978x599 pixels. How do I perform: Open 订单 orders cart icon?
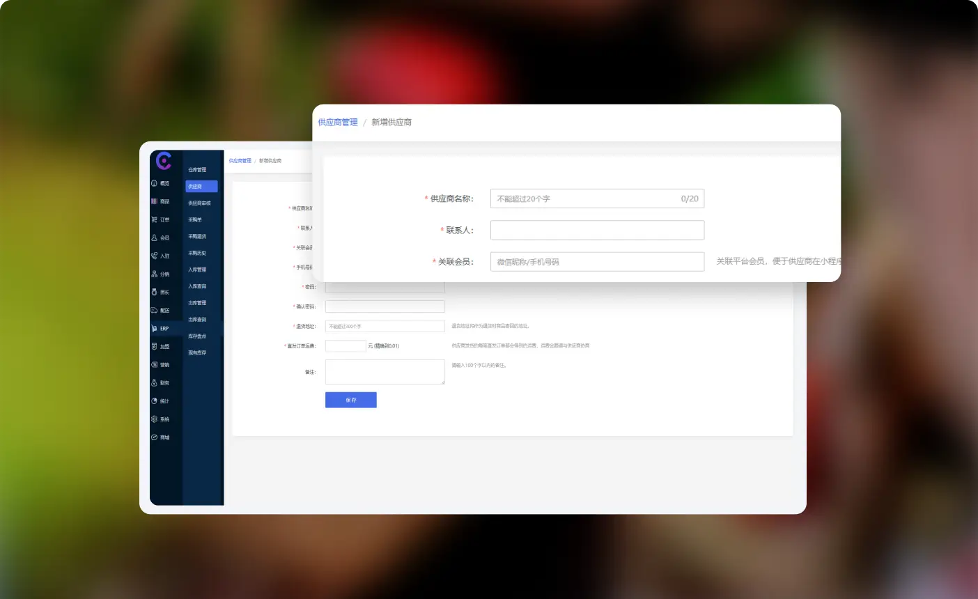point(155,219)
